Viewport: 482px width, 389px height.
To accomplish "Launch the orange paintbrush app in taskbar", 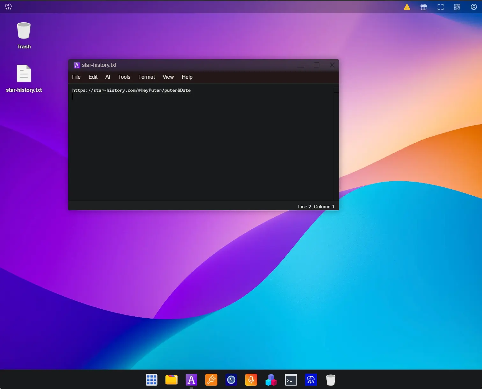I will (211, 380).
